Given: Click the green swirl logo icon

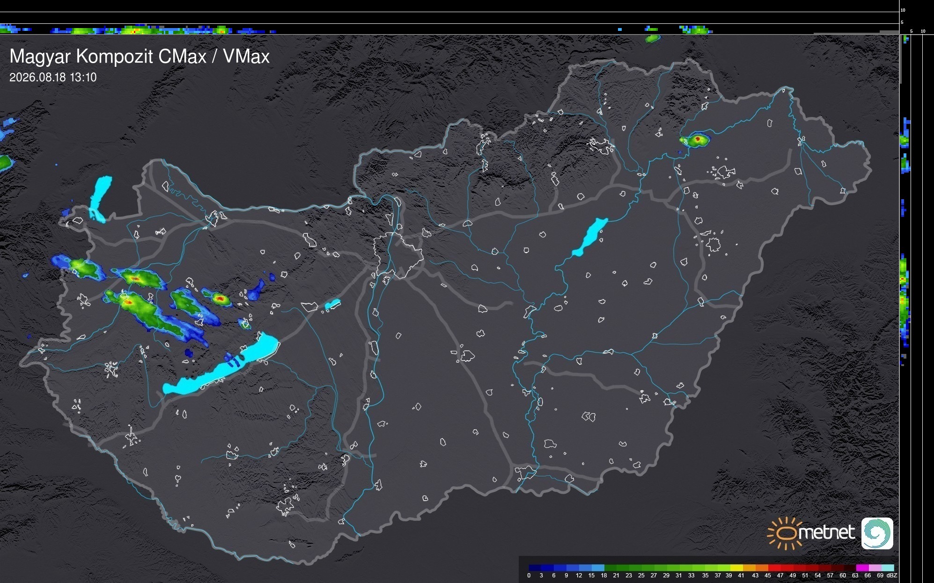Looking at the screenshot, I should 877,533.
